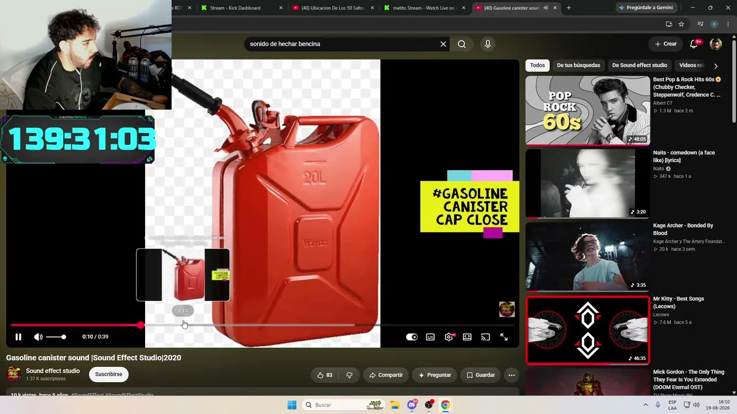Open the Windows Start menu
This screenshot has height=414, width=737.
click(x=292, y=405)
